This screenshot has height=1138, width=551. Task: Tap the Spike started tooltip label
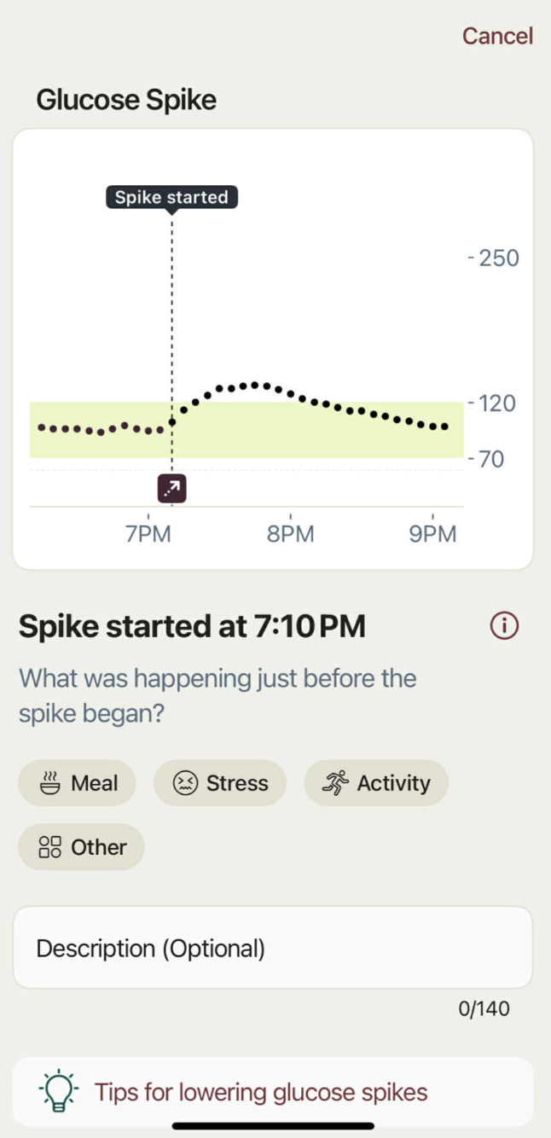[171, 197]
